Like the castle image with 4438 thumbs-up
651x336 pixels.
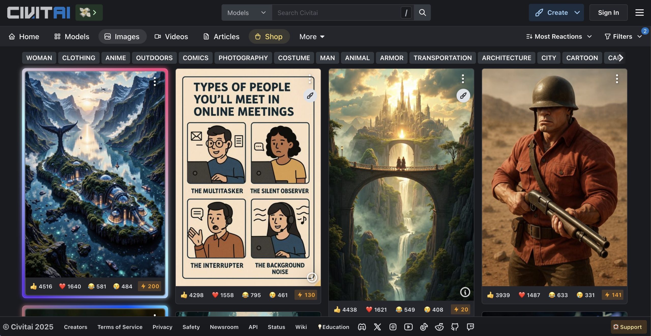tap(345, 310)
